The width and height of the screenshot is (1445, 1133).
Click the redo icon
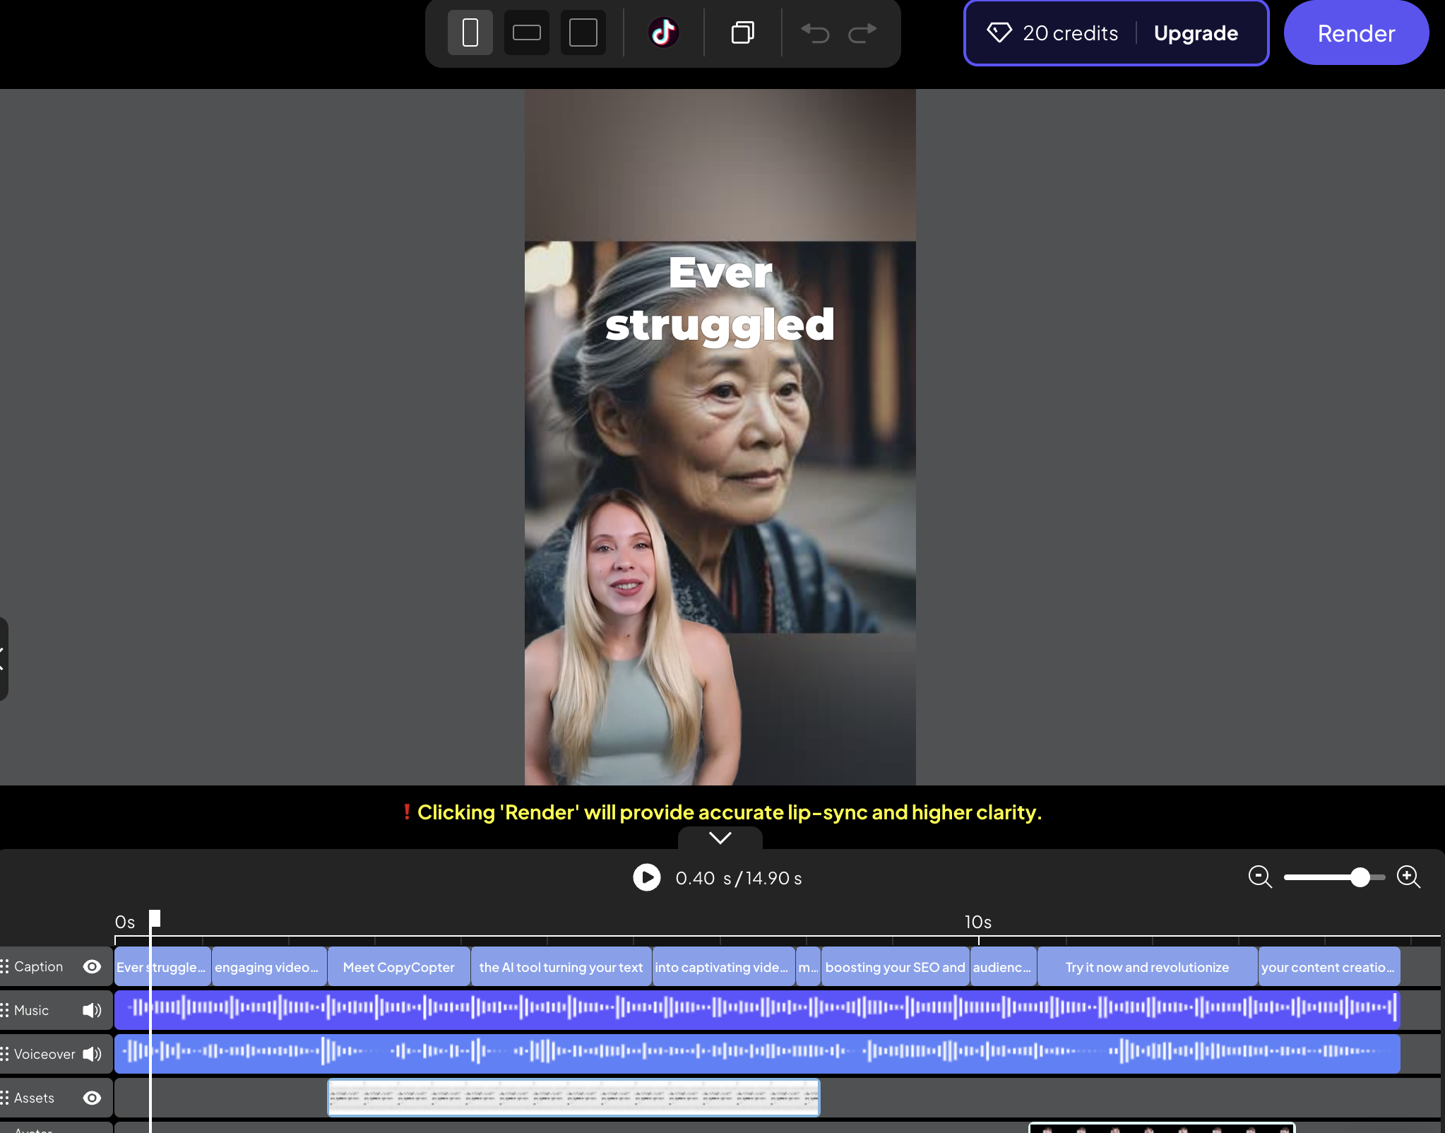(x=862, y=32)
